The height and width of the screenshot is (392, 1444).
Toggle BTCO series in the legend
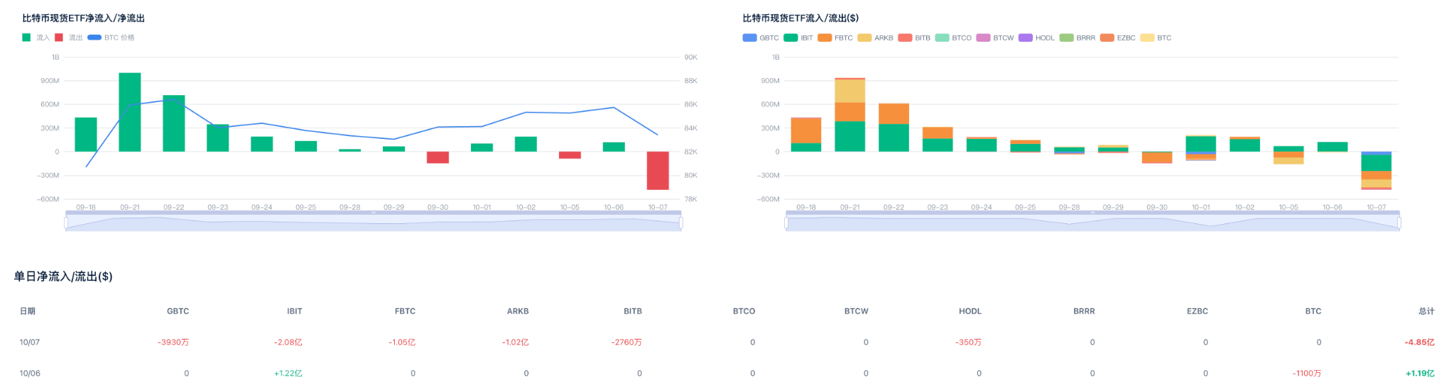953,38
